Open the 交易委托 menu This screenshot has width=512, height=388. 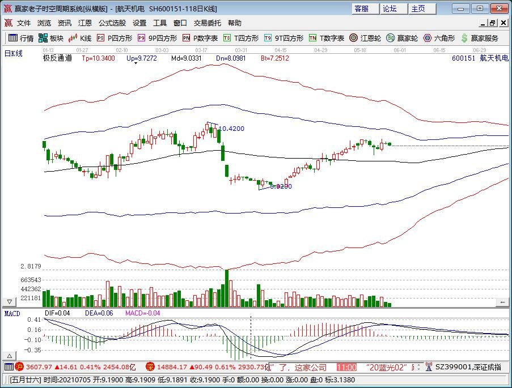pos(208,23)
